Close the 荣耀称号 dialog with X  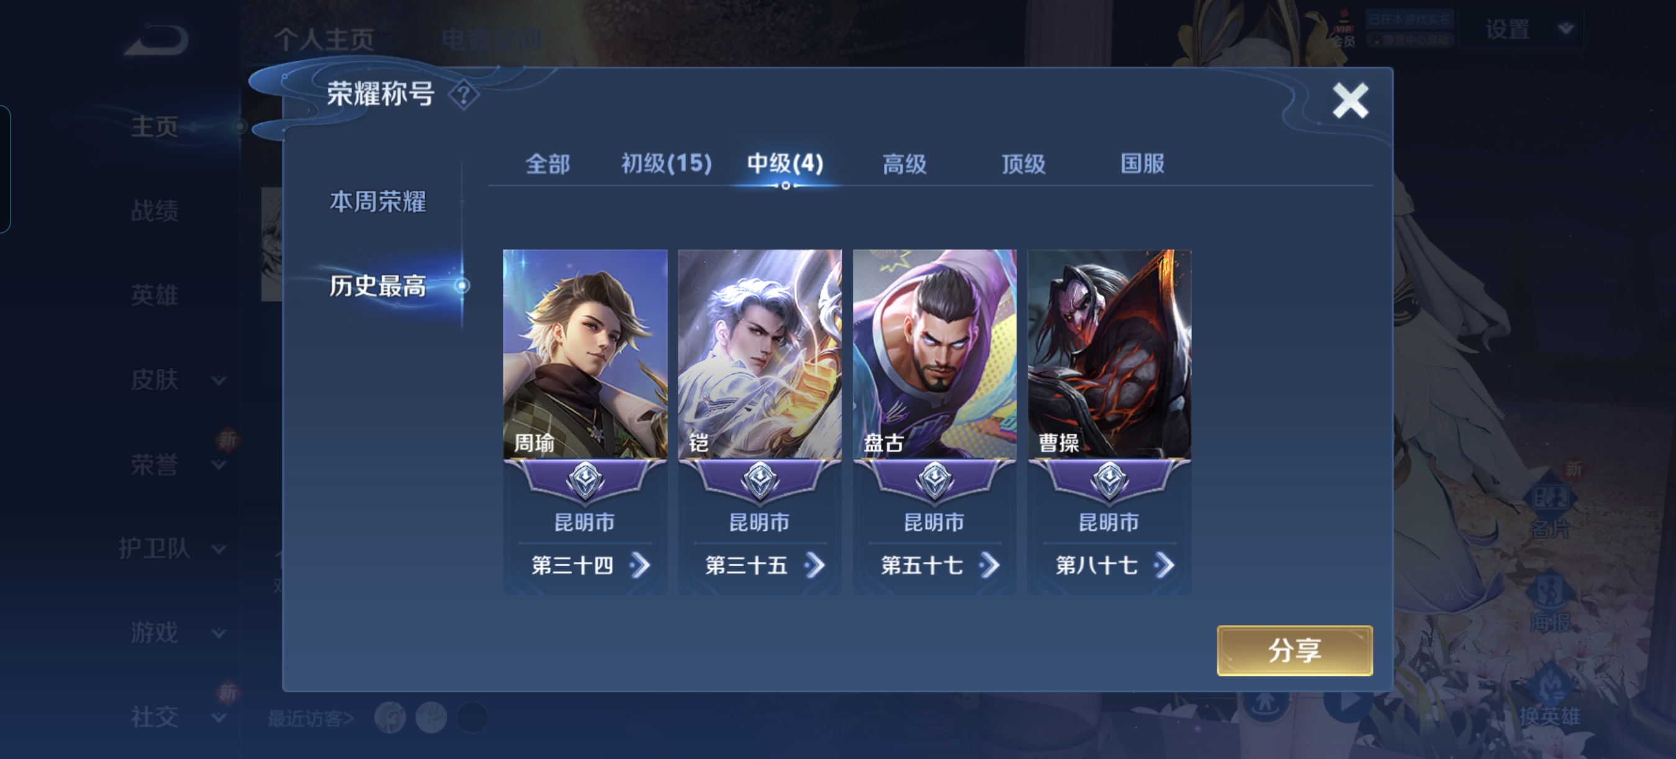point(1351,100)
